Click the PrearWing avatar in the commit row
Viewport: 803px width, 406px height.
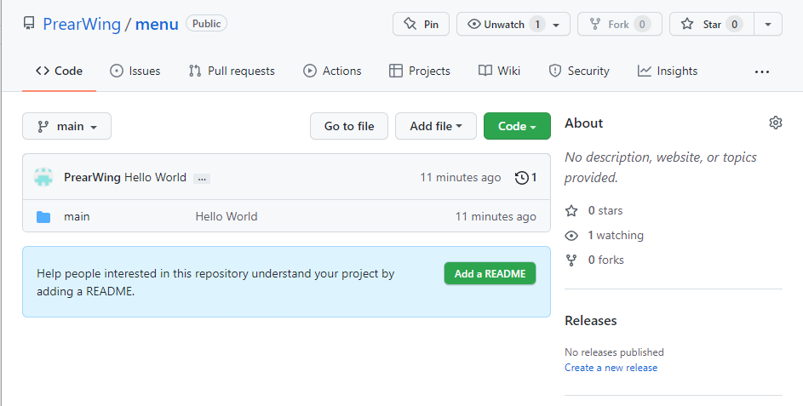pyautogui.click(x=43, y=177)
